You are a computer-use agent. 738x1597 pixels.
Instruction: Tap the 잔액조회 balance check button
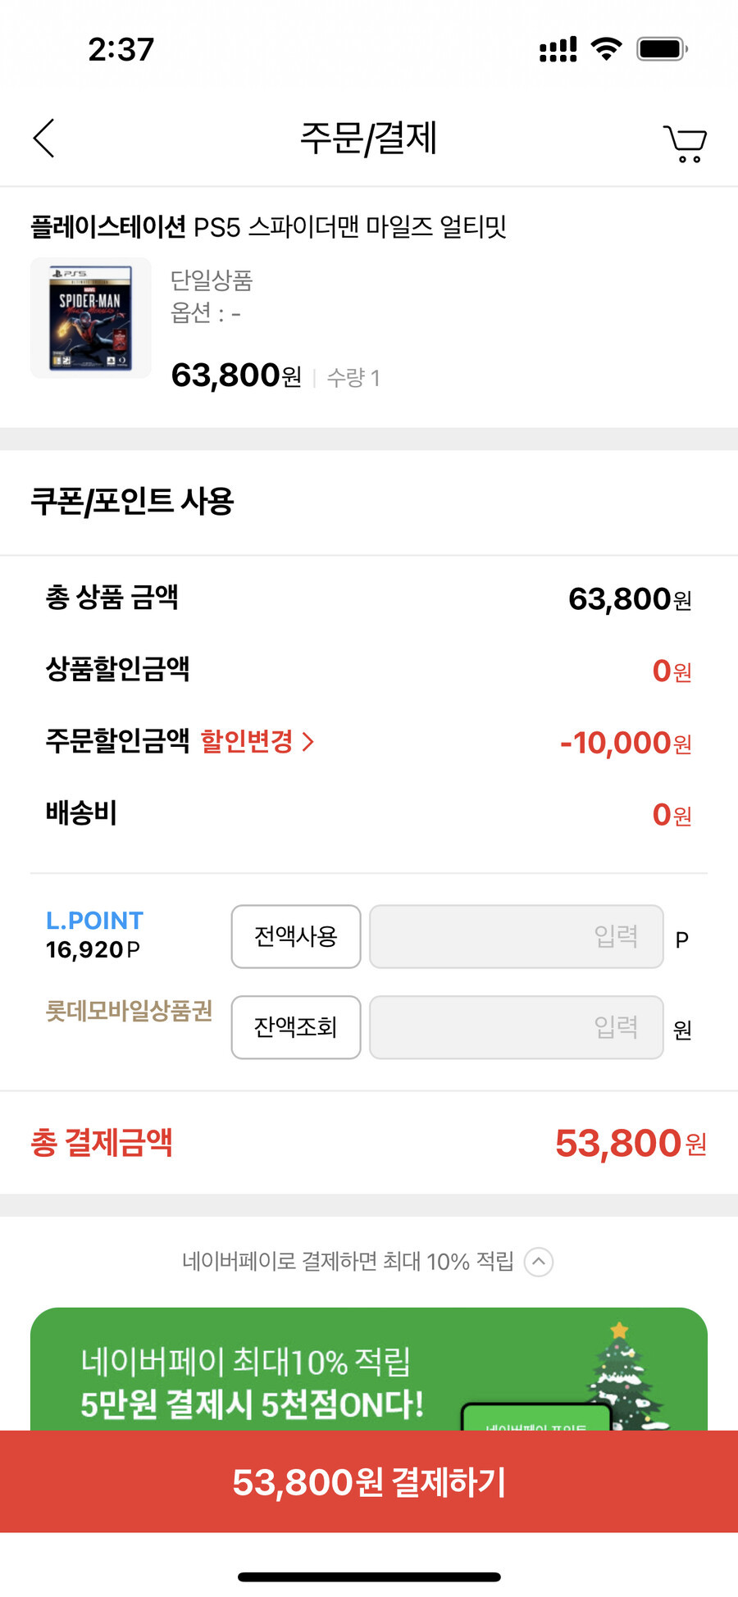[296, 1027]
